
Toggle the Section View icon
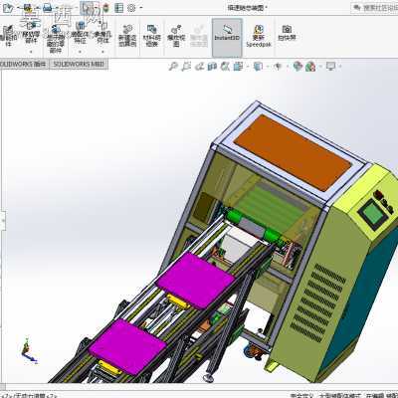[212, 67]
